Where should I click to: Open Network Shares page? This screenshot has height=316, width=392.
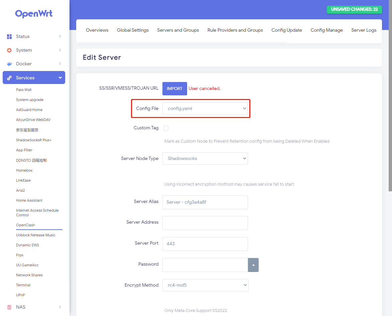29,275
